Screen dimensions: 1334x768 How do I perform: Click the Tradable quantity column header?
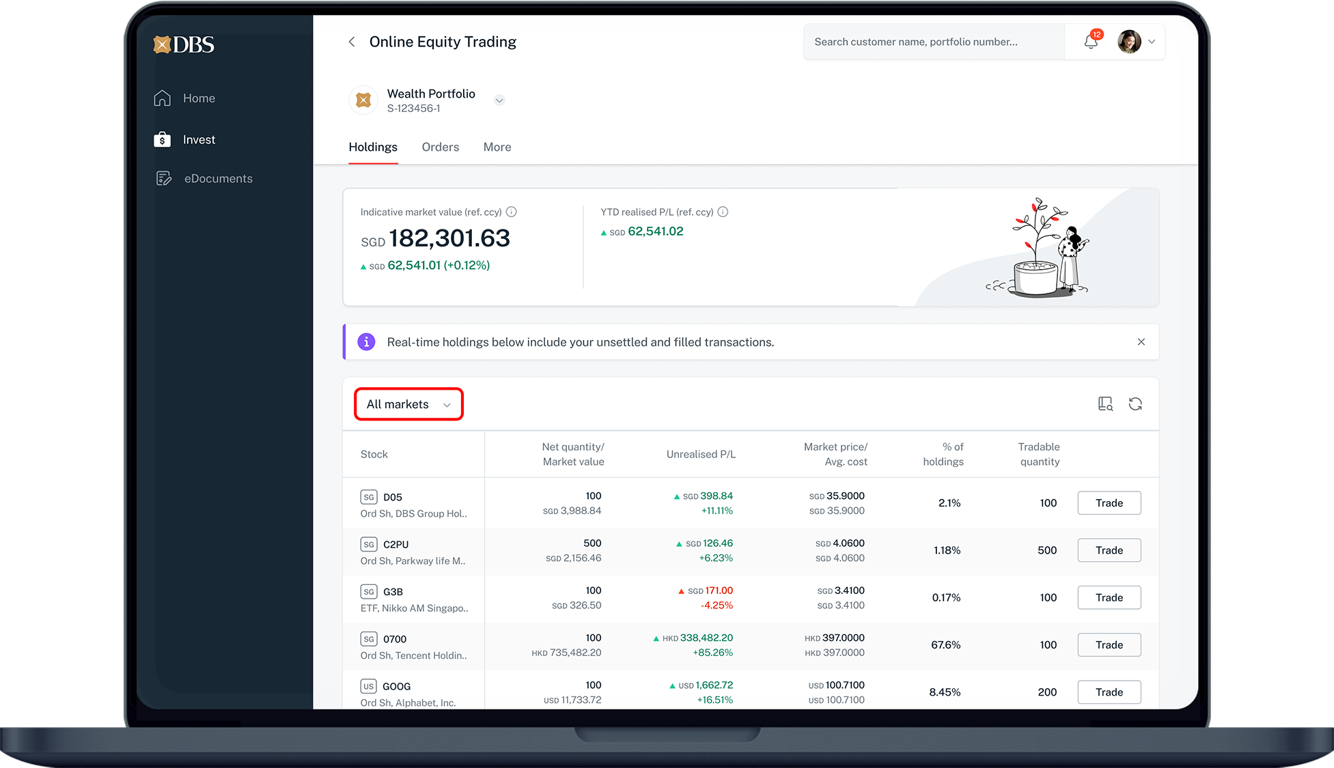point(1039,454)
